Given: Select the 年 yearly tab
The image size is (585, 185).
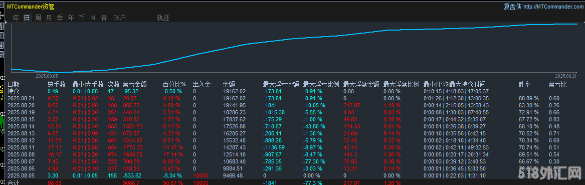Looking at the screenshot, I should (x=71, y=18).
